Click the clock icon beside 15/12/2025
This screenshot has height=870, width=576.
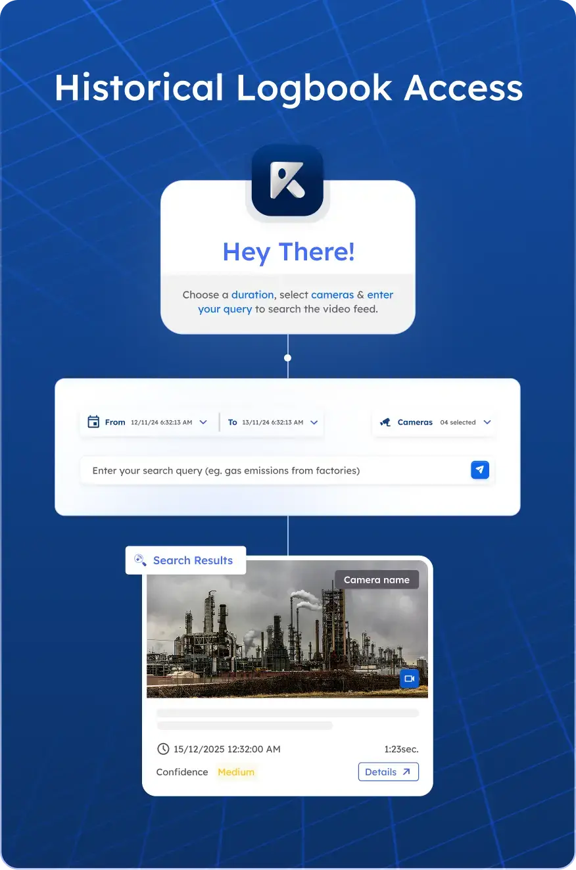(163, 749)
